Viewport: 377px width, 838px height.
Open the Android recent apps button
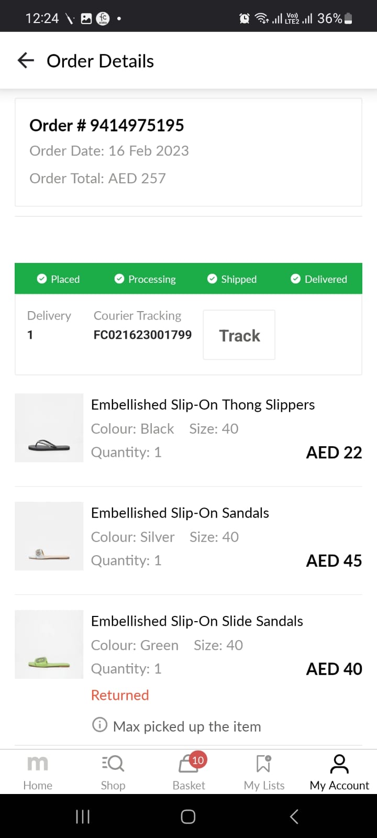pos(83,817)
